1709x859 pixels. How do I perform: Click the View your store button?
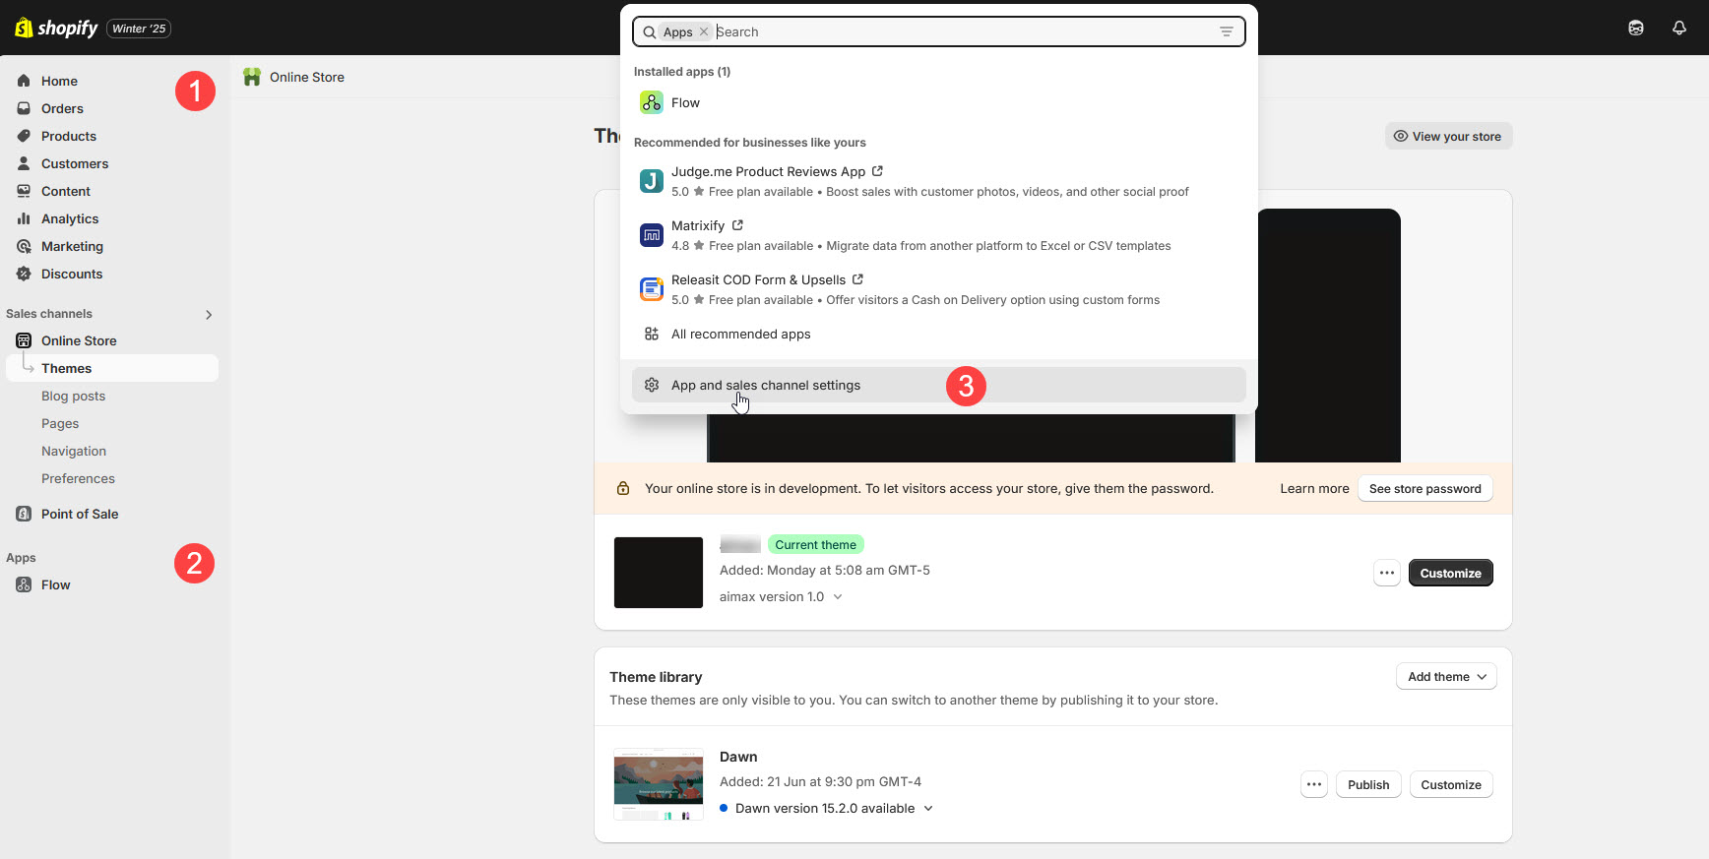pyautogui.click(x=1448, y=136)
